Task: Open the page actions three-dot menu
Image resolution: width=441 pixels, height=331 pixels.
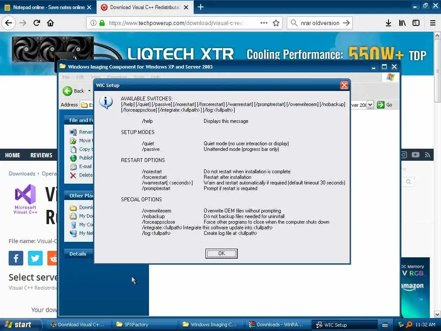Action: pyautogui.click(x=264, y=23)
